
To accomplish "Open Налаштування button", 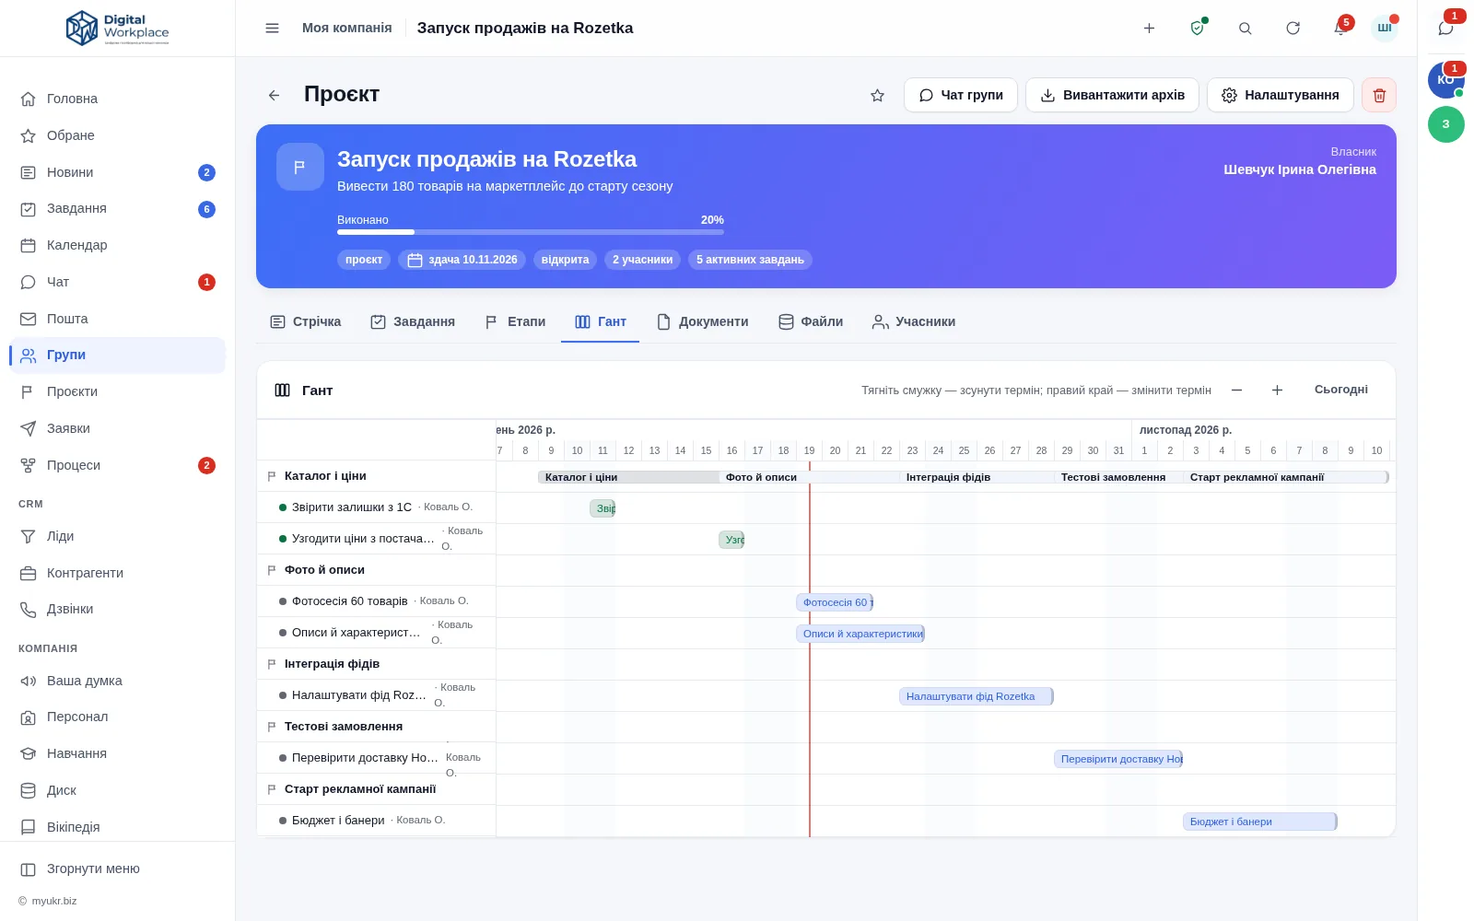I will [1281, 95].
